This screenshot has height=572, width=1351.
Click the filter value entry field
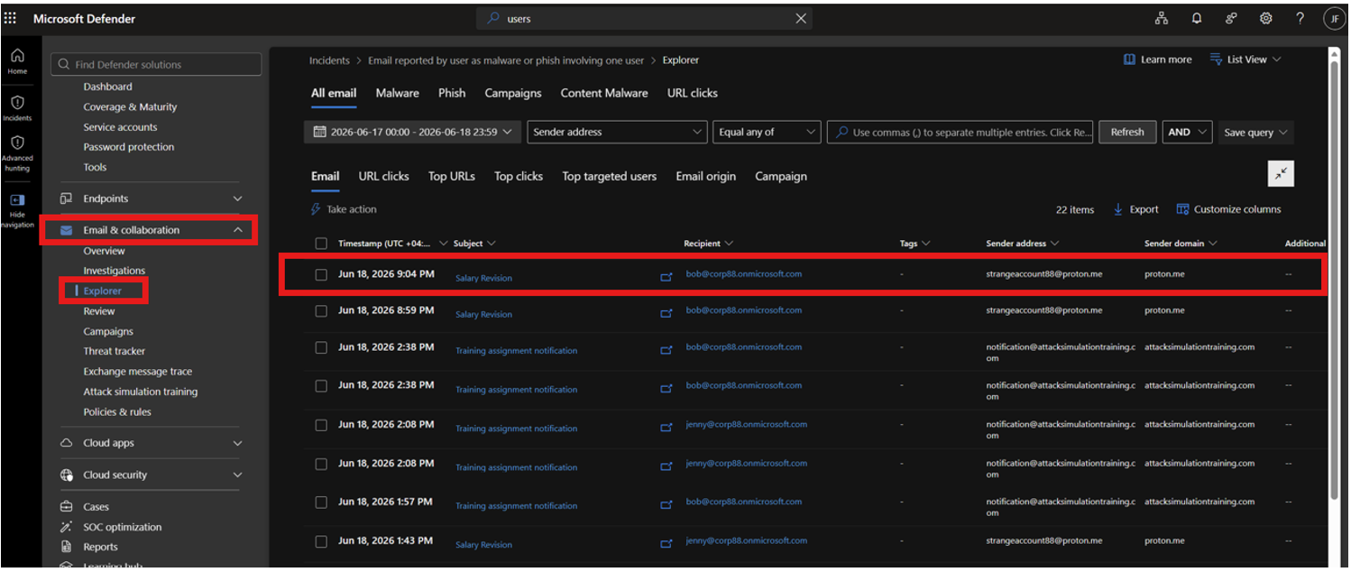click(x=960, y=132)
